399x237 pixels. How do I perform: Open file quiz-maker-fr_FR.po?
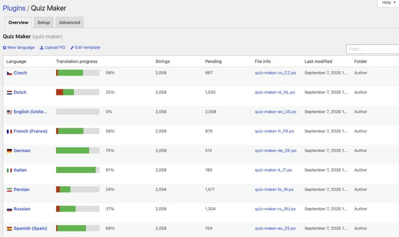(x=275, y=131)
